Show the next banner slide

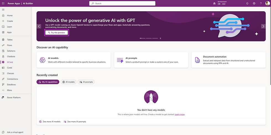[263, 26]
